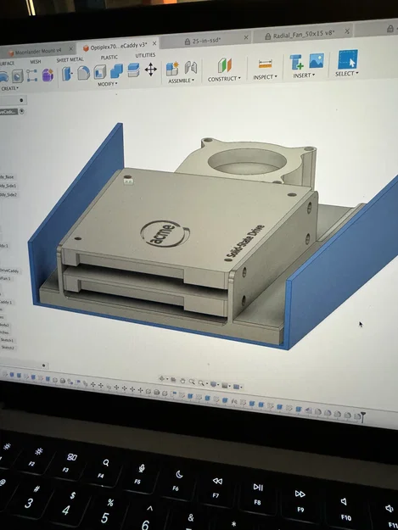
Task: Toggle the active component radio button in browser
Action: [x=22, y=111]
